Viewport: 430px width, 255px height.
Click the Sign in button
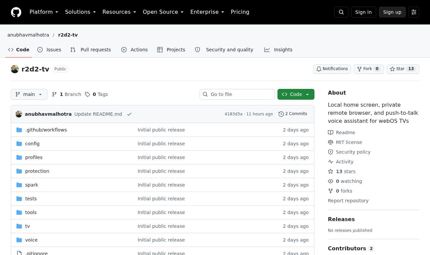[x=363, y=12]
